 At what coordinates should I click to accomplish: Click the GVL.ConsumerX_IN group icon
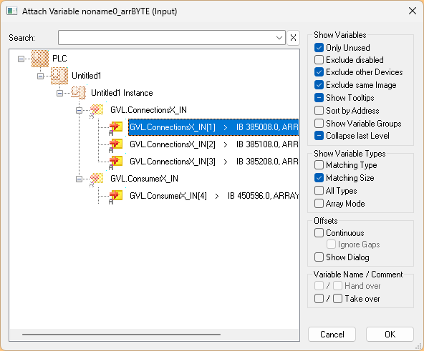point(97,179)
